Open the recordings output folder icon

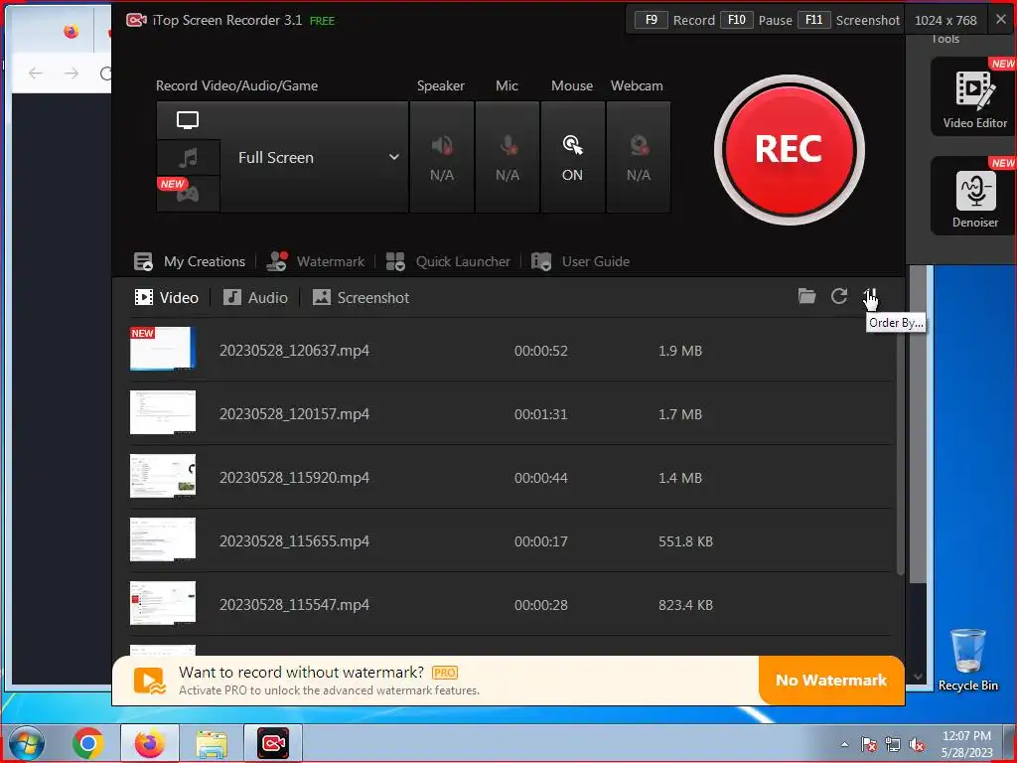click(806, 296)
